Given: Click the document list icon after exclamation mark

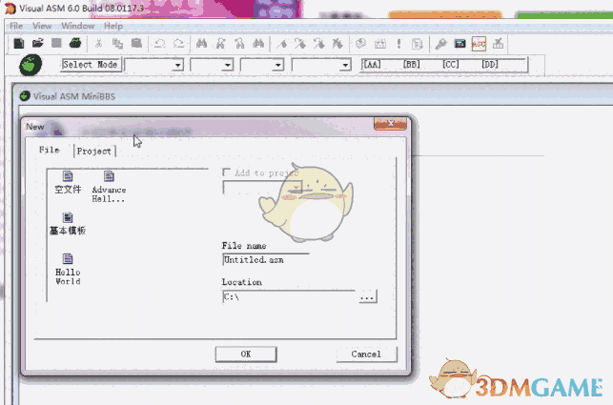Looking at the screenshot, I should (x=418, y=44).
